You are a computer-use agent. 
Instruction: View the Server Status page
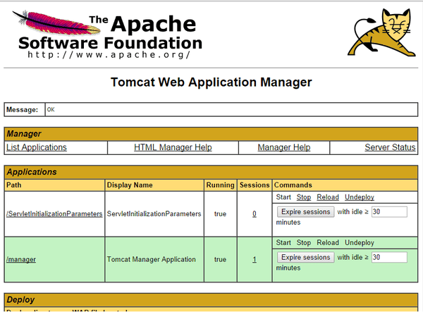[x=390, y=147]
